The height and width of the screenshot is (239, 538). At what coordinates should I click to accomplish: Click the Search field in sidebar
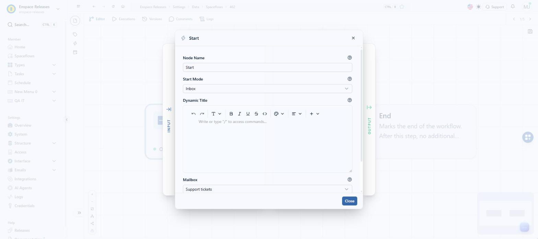[x=32, y=25]
